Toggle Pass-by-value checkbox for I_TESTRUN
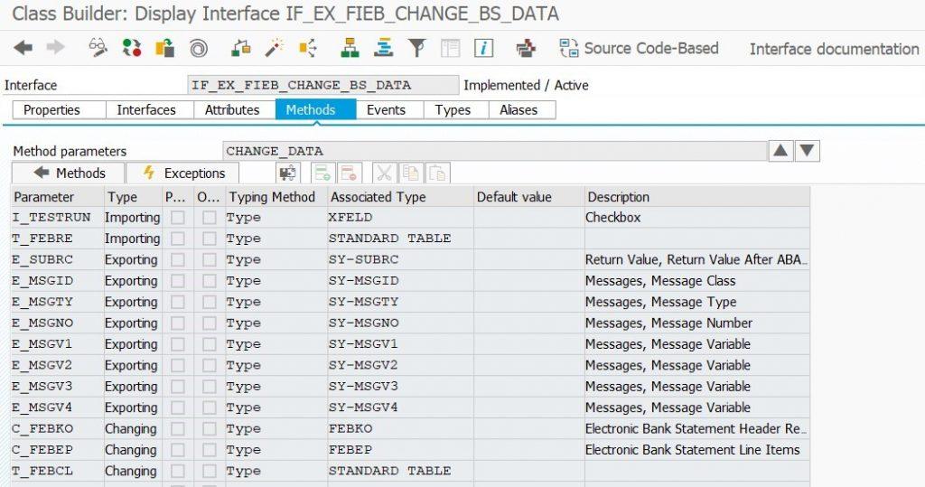Image resolution: width=925 pixels, height=487 pixels. click(177, 218)
